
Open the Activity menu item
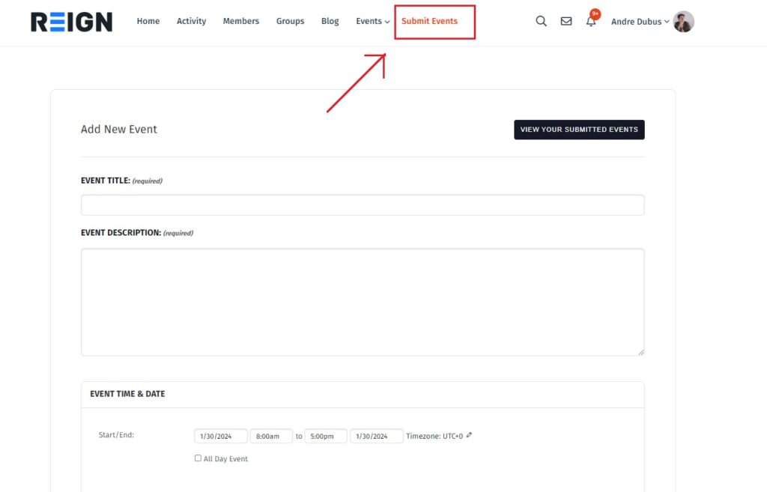point(191,21)
